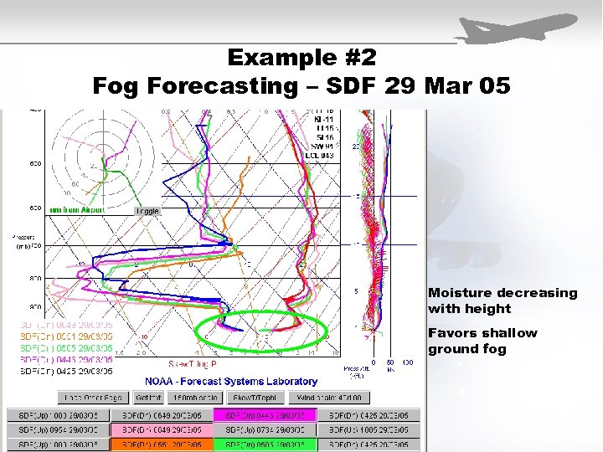Select the gray SDF(Dn) 0649 sounding button
Viewport: 603px width, 452px height.
162,415
